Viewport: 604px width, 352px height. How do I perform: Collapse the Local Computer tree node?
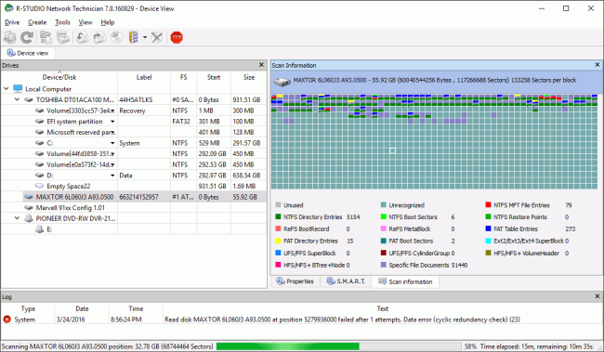(7, 88)
